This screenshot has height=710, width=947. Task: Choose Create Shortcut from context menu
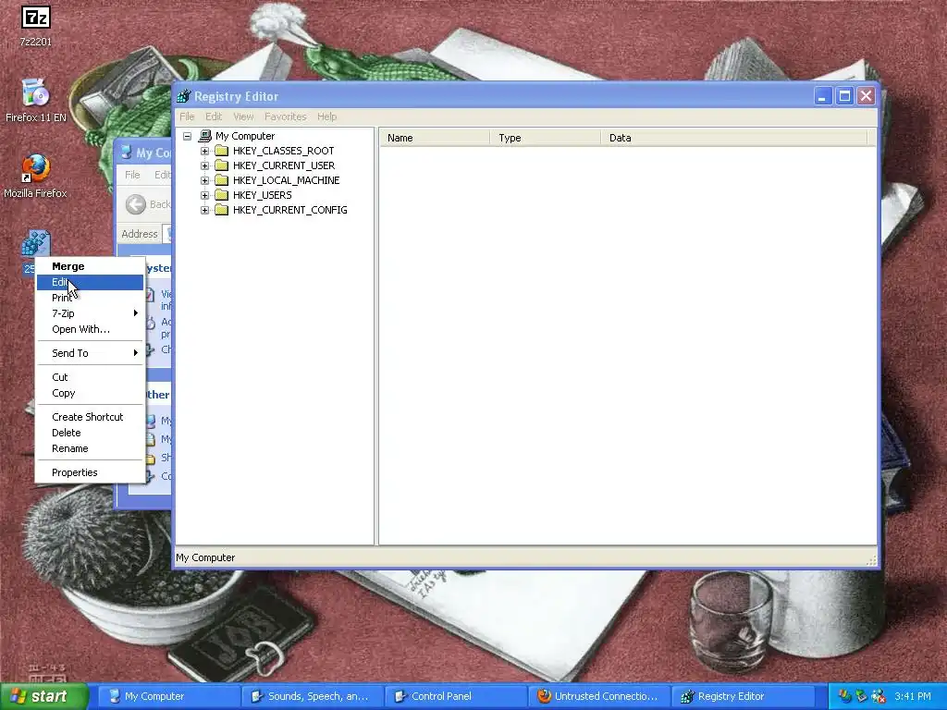tap(90, 417)
